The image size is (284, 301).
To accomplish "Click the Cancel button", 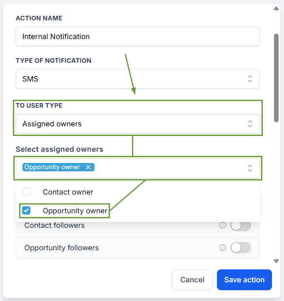I will click(x=192, y=280).
